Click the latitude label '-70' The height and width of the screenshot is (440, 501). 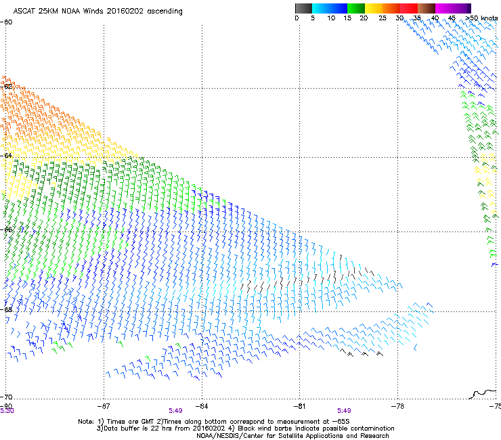[6, 397]
